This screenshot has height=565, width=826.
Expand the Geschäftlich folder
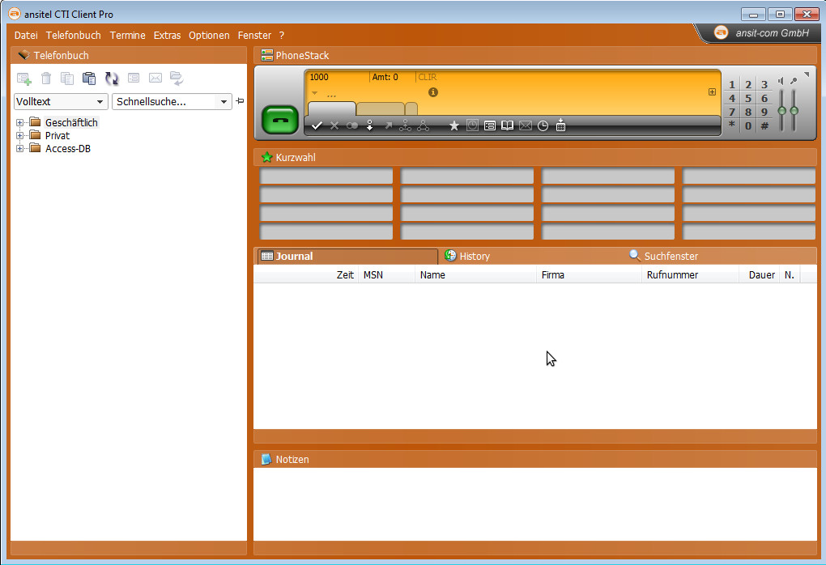[x=20, y=123]
